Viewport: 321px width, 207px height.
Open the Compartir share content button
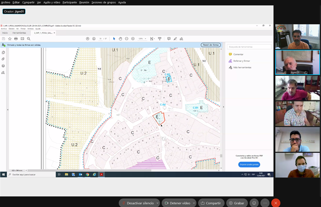click(x=210, y=203)
